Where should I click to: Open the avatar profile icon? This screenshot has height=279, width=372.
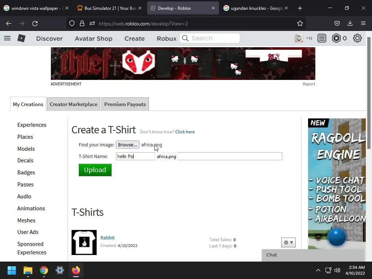299,38
